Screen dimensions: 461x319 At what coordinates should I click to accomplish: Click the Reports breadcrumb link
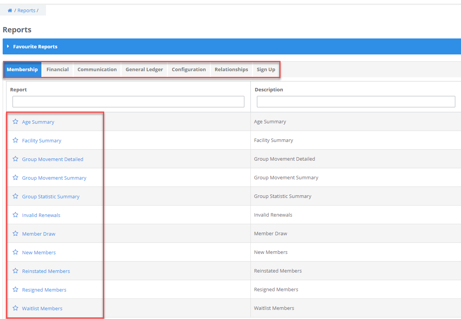pyautogui.click(x=27, y=11)
